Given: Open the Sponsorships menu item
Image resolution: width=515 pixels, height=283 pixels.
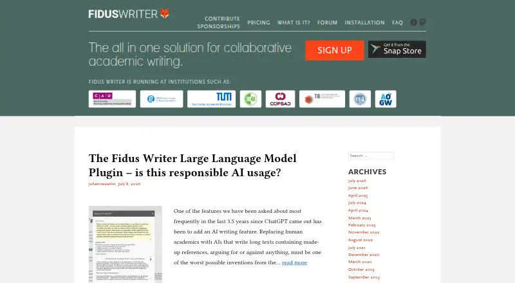Looking at the screenshot, I should [218, 26].
